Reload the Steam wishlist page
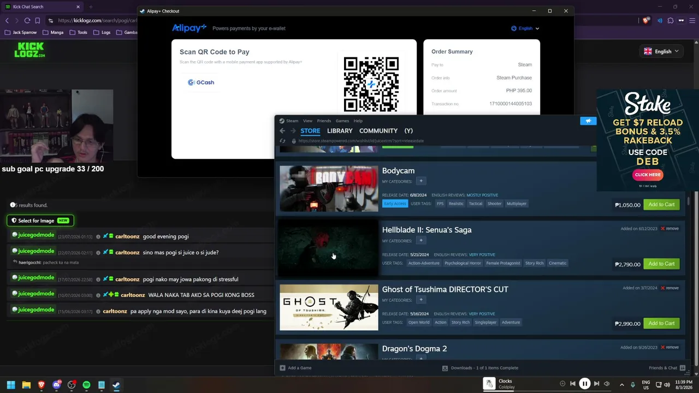This screenshot has height=393, width=699. coord(282,141)
